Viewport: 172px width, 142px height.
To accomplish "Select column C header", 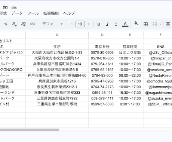I will (57, 35).
